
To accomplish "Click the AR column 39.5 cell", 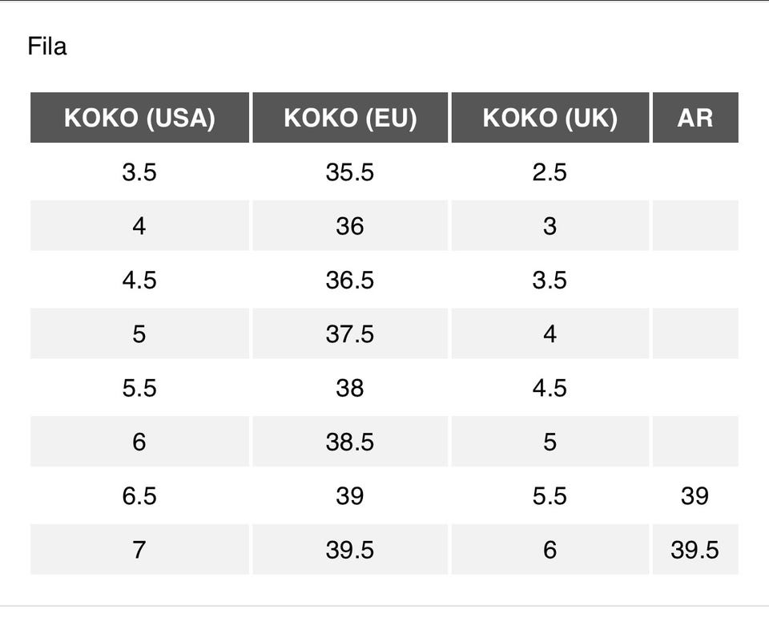I will tap(695, 550).
